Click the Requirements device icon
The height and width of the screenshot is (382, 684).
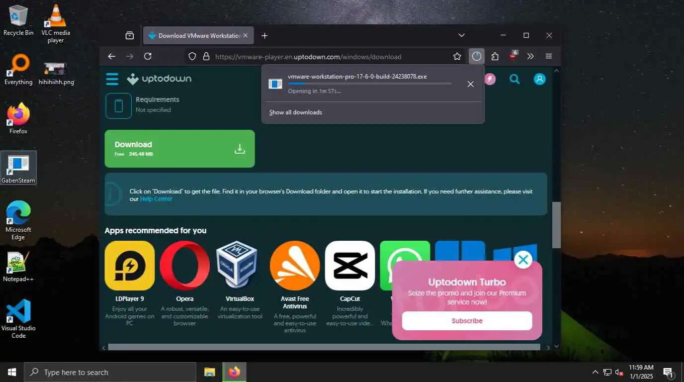click(118, 106)
